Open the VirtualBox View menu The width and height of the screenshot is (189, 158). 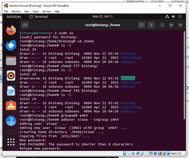pyautogui.click(x=27, y=12)
